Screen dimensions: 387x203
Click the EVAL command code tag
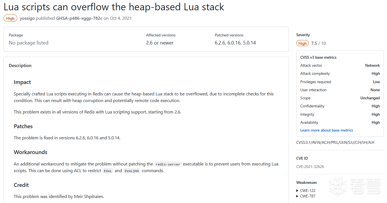[108, 171]
